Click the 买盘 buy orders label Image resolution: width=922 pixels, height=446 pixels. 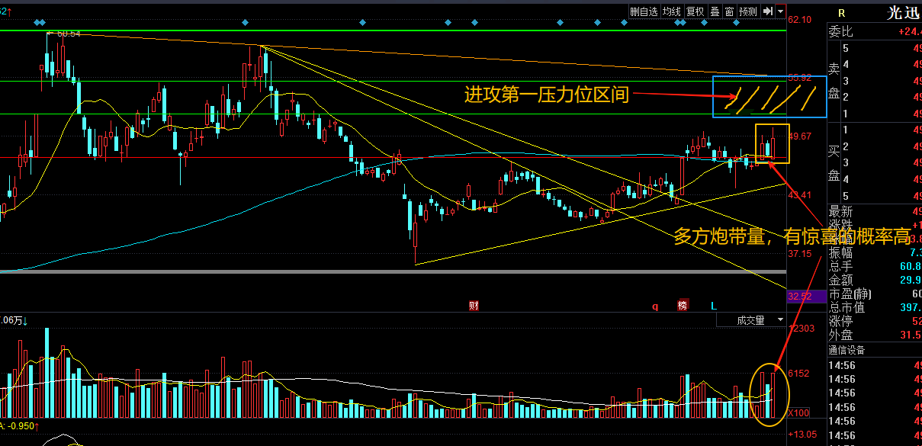834,163
